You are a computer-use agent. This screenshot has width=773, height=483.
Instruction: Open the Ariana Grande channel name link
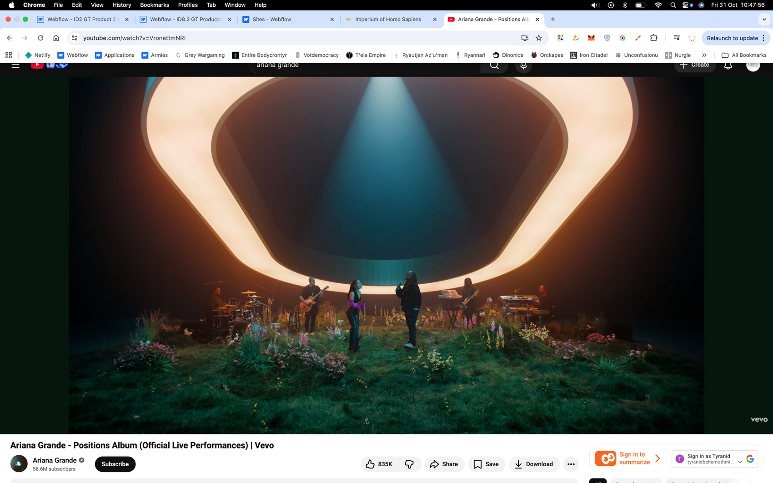tap(55, 460)
